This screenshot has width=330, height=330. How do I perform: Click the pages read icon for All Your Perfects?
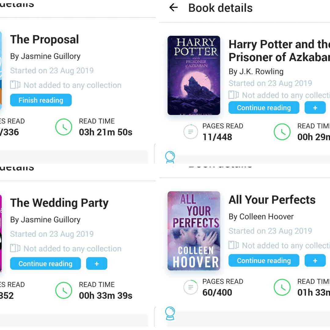tap(191, 287)
